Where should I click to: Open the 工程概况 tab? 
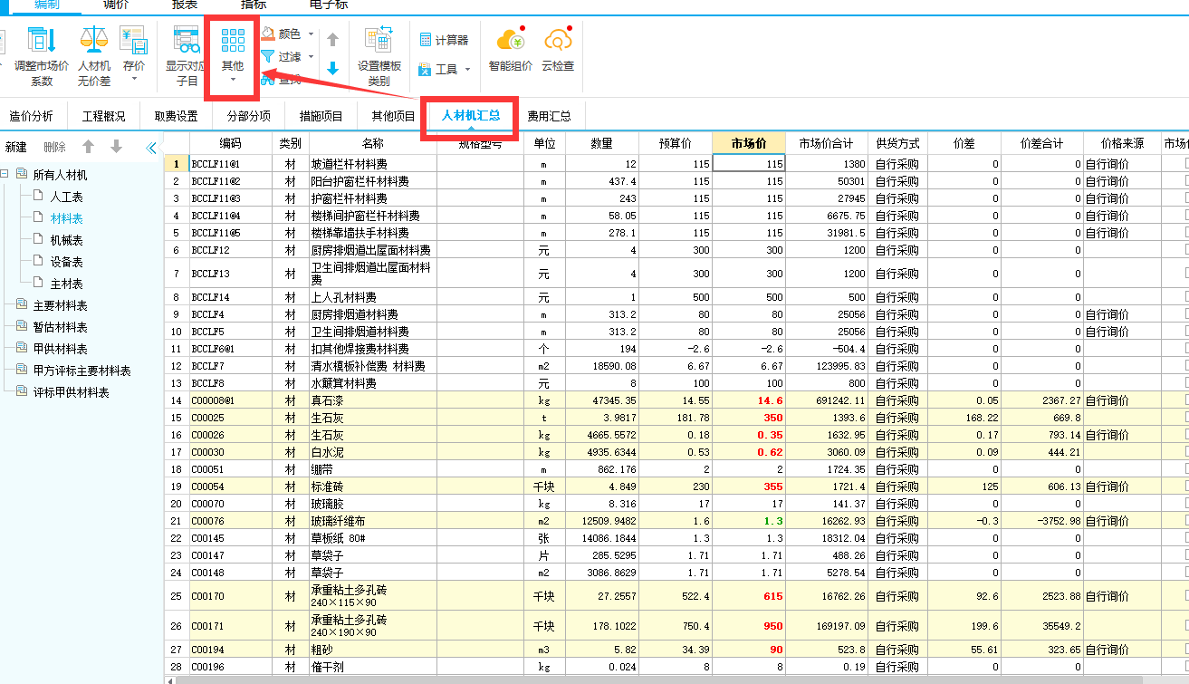(104, 116)
